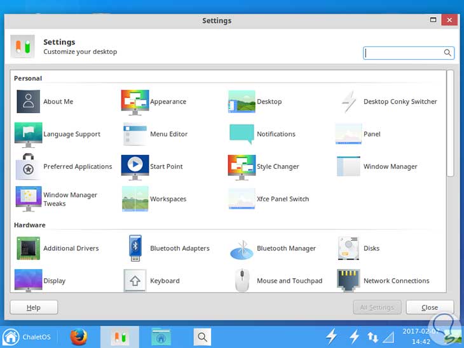Focus the settings search input field

coord(409,53)
